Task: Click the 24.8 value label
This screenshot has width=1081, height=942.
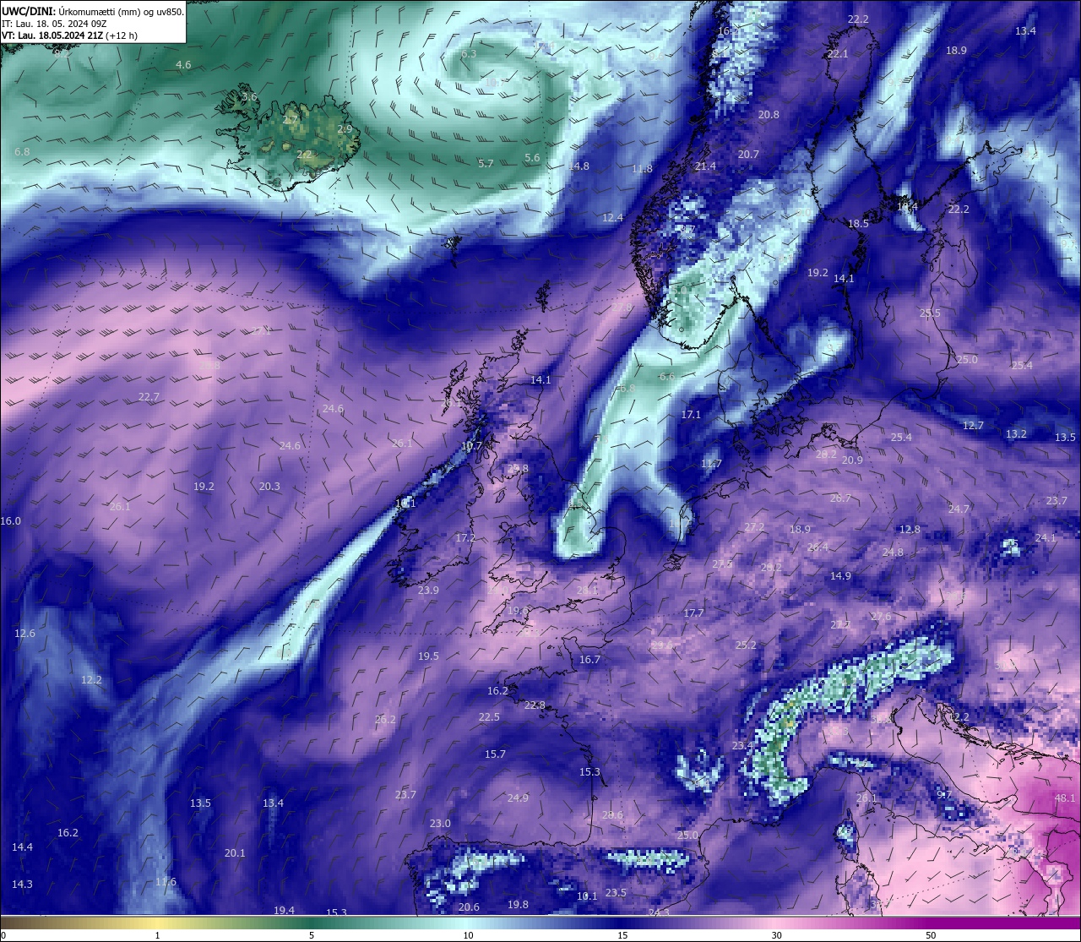Action: pos(893,553)
